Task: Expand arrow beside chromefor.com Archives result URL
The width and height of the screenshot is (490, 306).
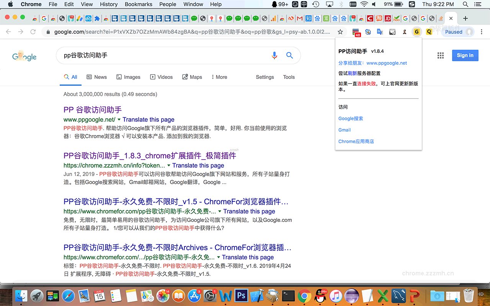Action: (219, 257)
